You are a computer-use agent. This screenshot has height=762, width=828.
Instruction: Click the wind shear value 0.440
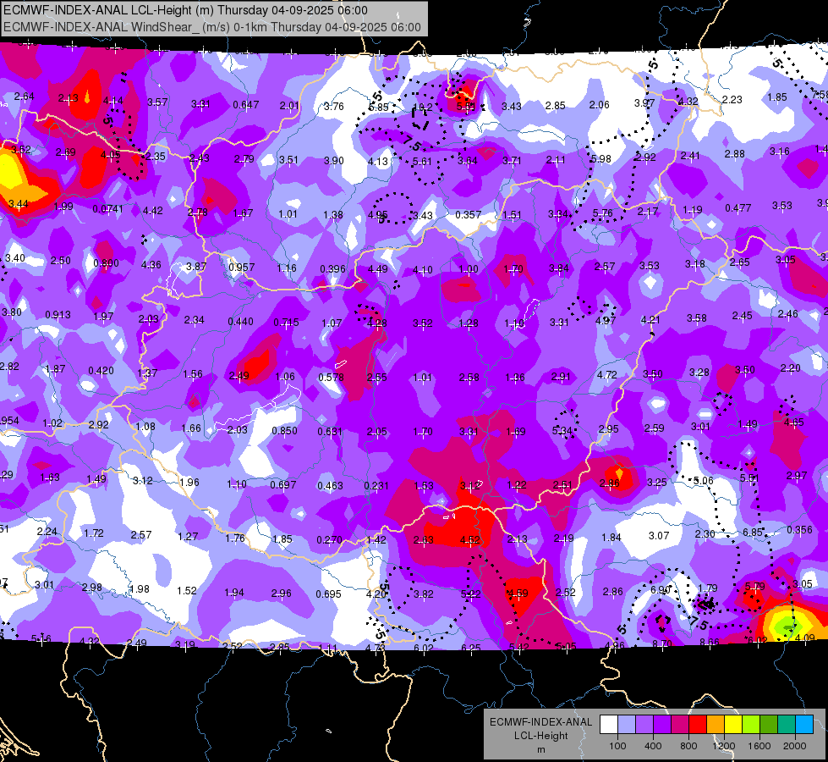[240, 322]
